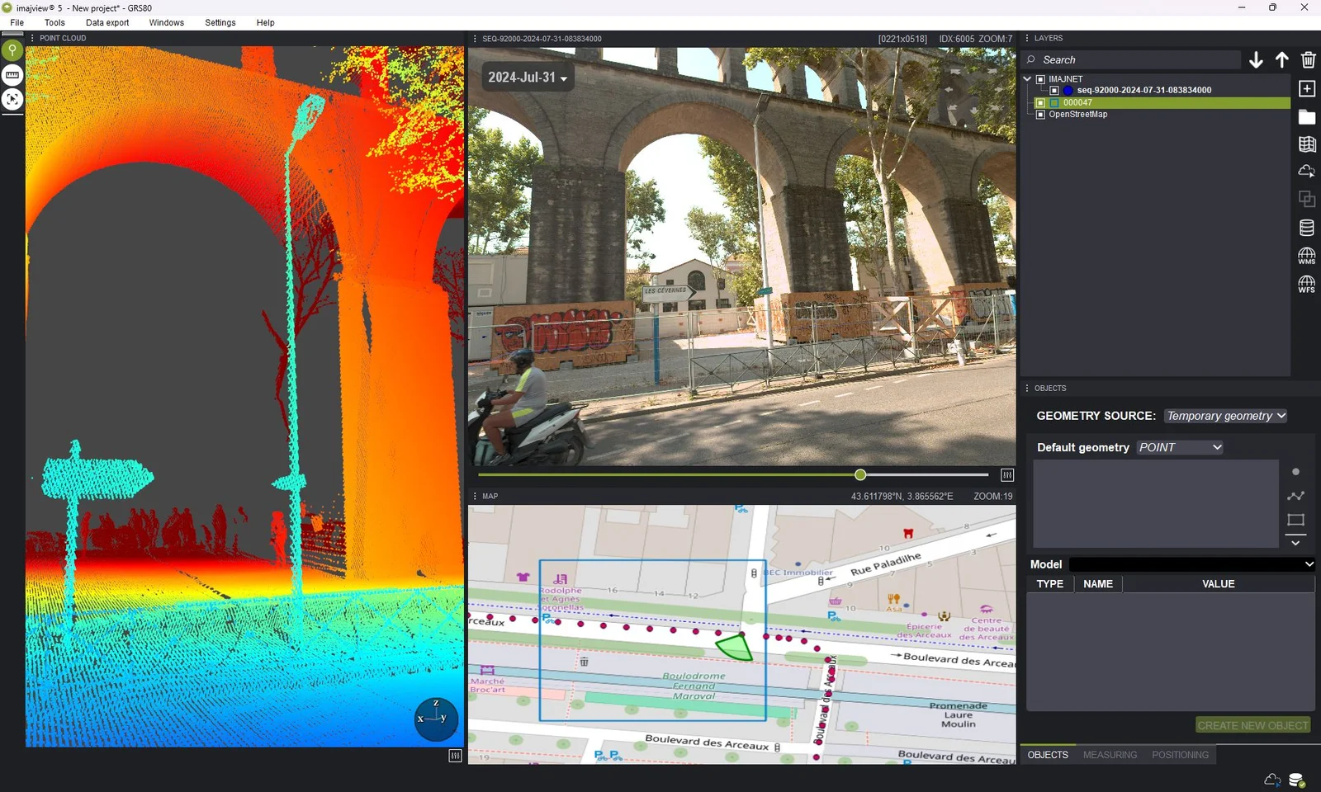Click the layers Search field
Viewport: 1321px width, 792px height.
(x=1131, y=59)
